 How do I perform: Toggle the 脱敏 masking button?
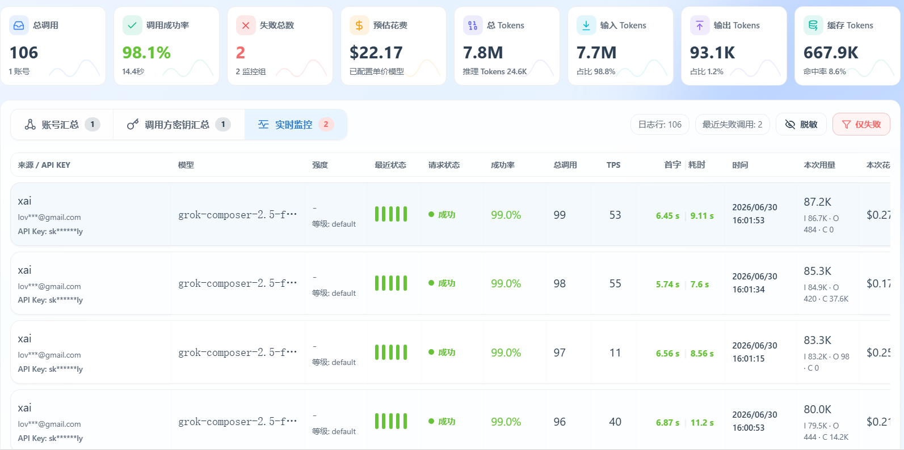801,124
